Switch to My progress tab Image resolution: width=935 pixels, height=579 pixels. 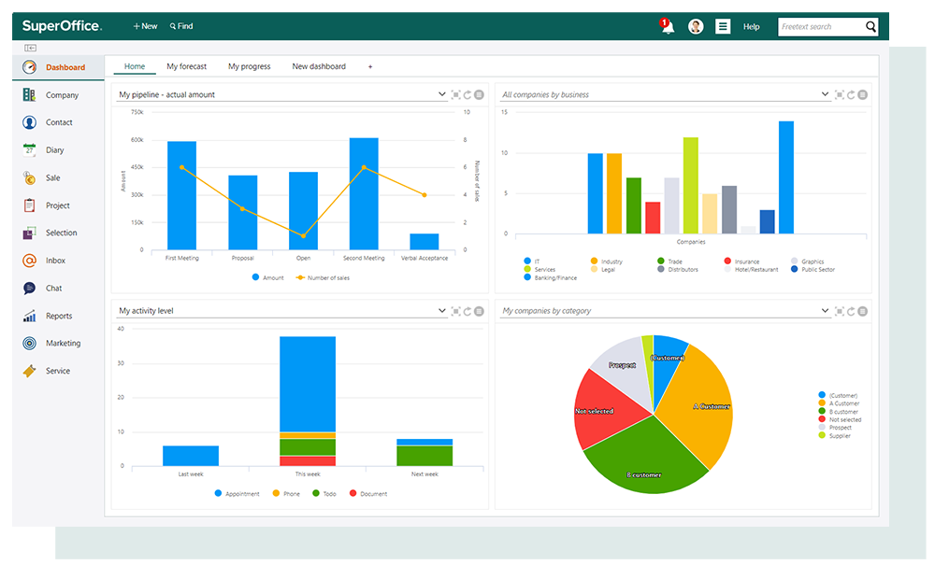pyautogui.click(x=249, y=66)
